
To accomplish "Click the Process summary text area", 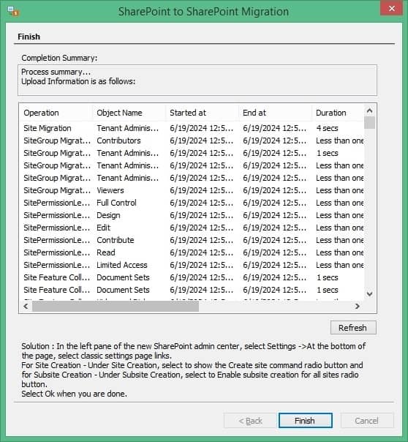I will (197, 80).
